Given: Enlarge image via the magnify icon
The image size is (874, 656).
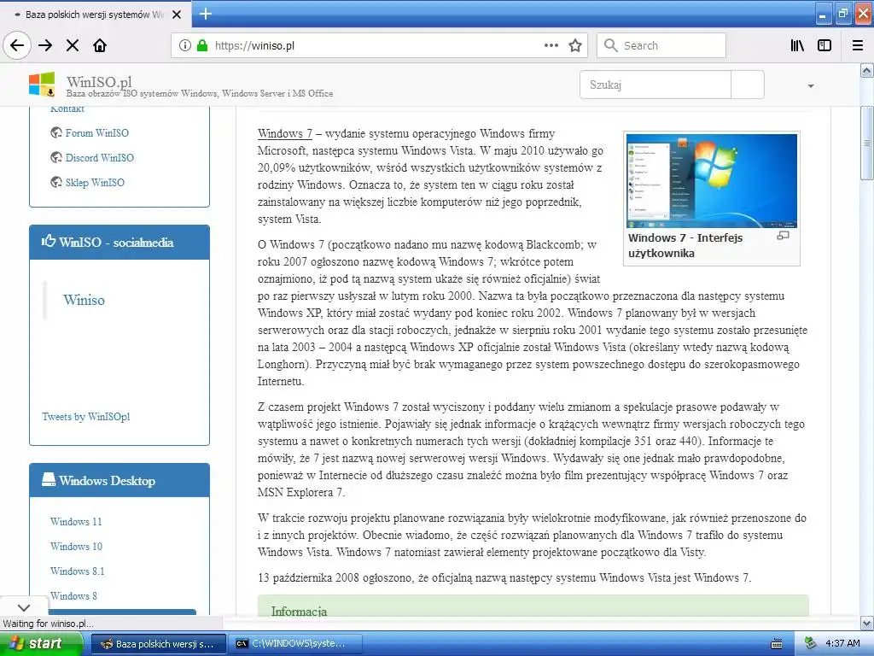Looking at the screenshot, I should (784, 236).
